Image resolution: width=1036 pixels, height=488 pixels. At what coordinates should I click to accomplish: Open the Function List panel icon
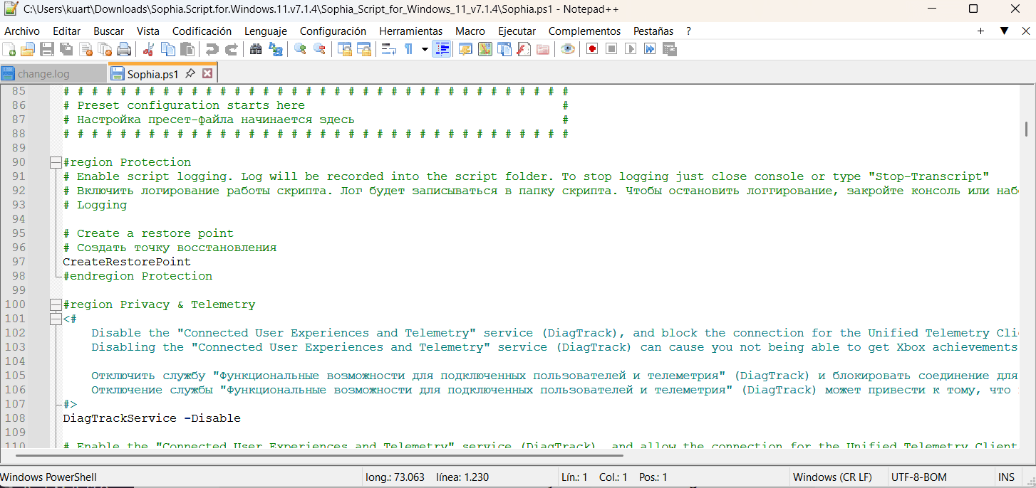(524, 49)
